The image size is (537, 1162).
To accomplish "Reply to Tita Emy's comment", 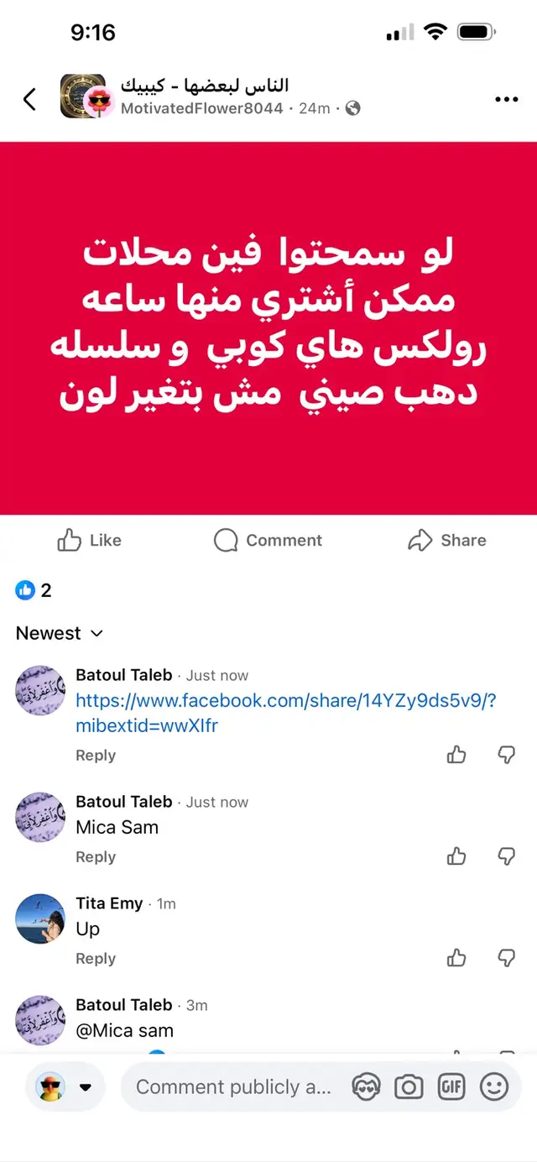I will (x=96, y=958).
